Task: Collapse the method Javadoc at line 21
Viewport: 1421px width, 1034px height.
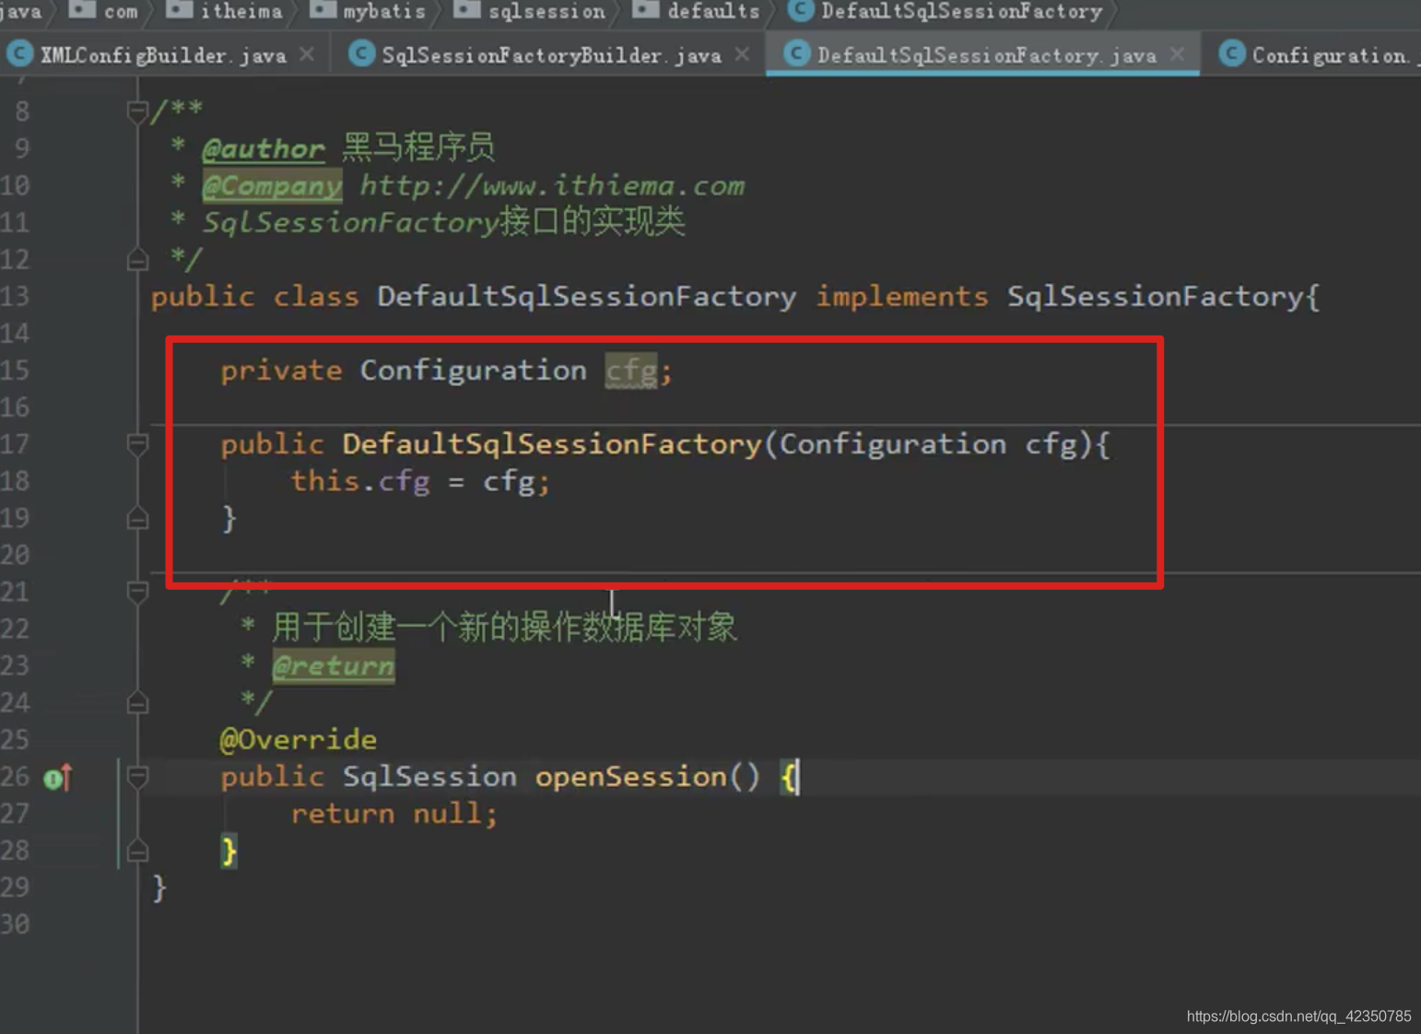Action: pyautogui.click(x=137, y=593)
